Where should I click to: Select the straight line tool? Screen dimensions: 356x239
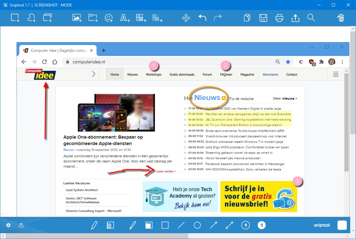click(181, 225)
